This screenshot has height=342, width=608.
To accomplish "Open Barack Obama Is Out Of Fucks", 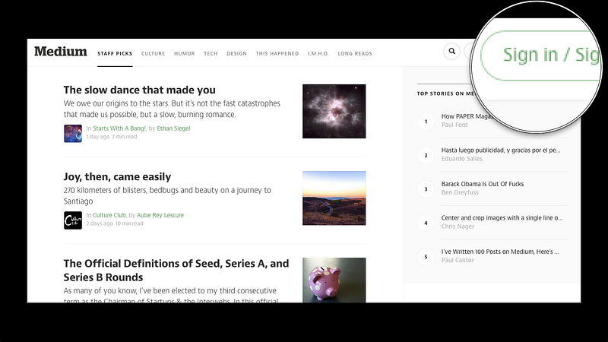I will (483, 184).
